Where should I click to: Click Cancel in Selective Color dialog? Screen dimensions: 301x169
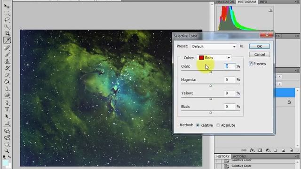click(x=259, y=54)
